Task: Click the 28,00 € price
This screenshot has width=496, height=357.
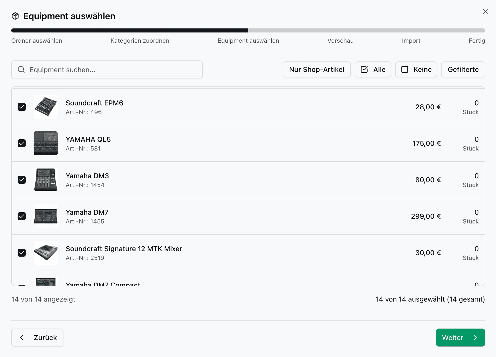Action: click(x=428, y=107)
